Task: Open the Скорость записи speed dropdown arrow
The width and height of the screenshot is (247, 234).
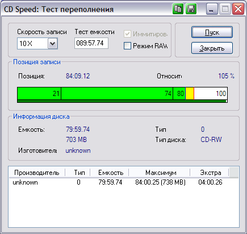Action: tap(52, 44)
